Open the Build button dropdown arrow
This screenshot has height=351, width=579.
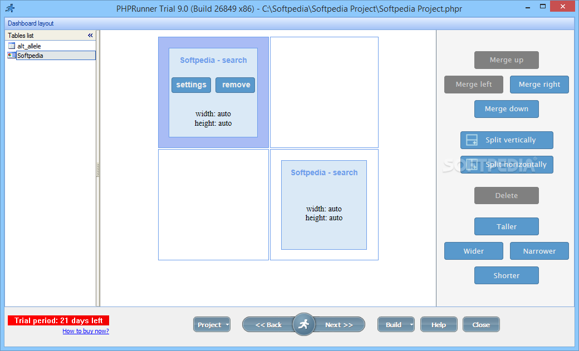coord(411,325)
